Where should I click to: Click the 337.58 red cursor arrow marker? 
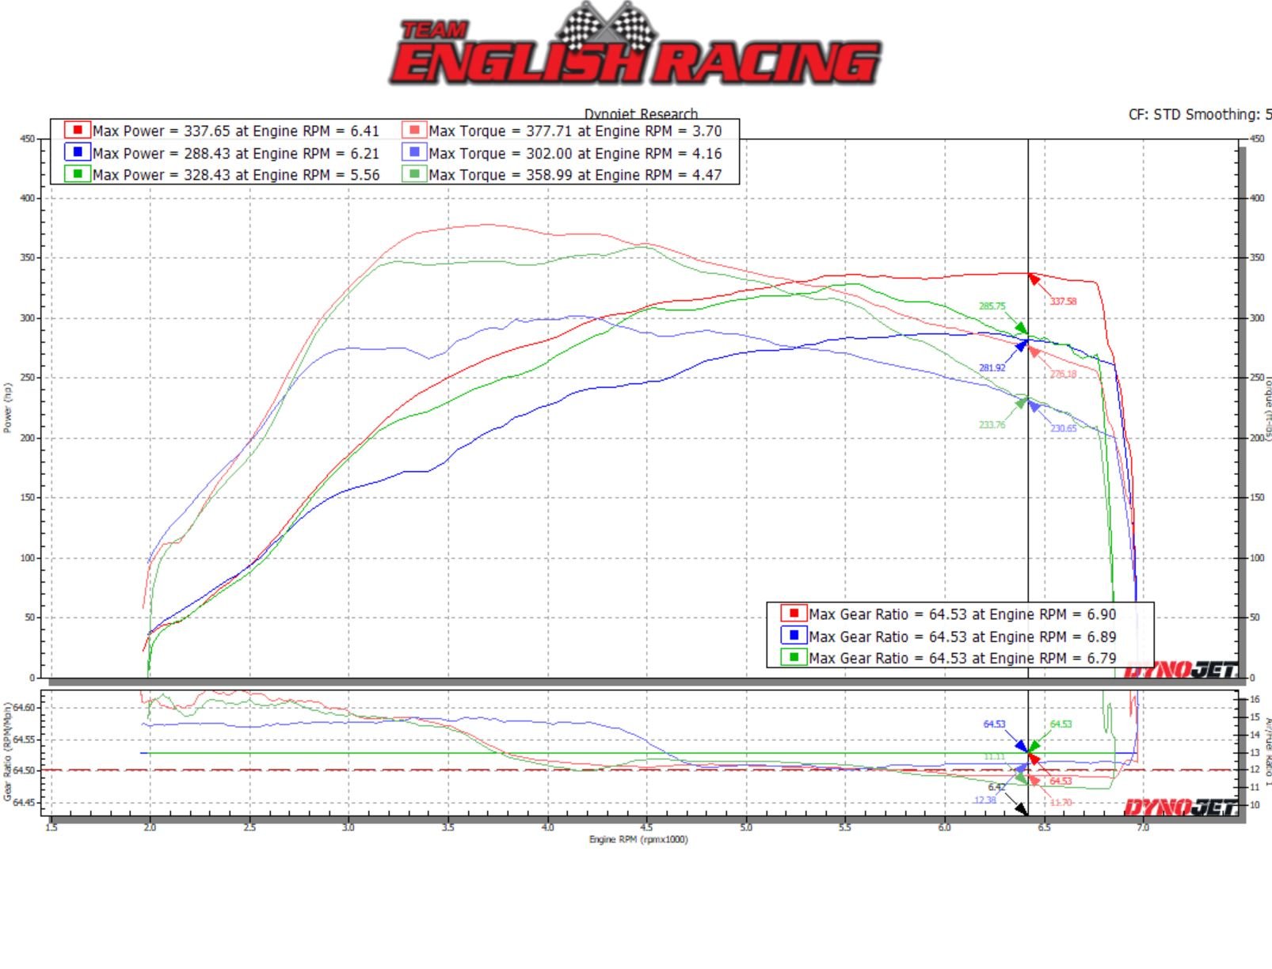click(x=1035, y=279)
